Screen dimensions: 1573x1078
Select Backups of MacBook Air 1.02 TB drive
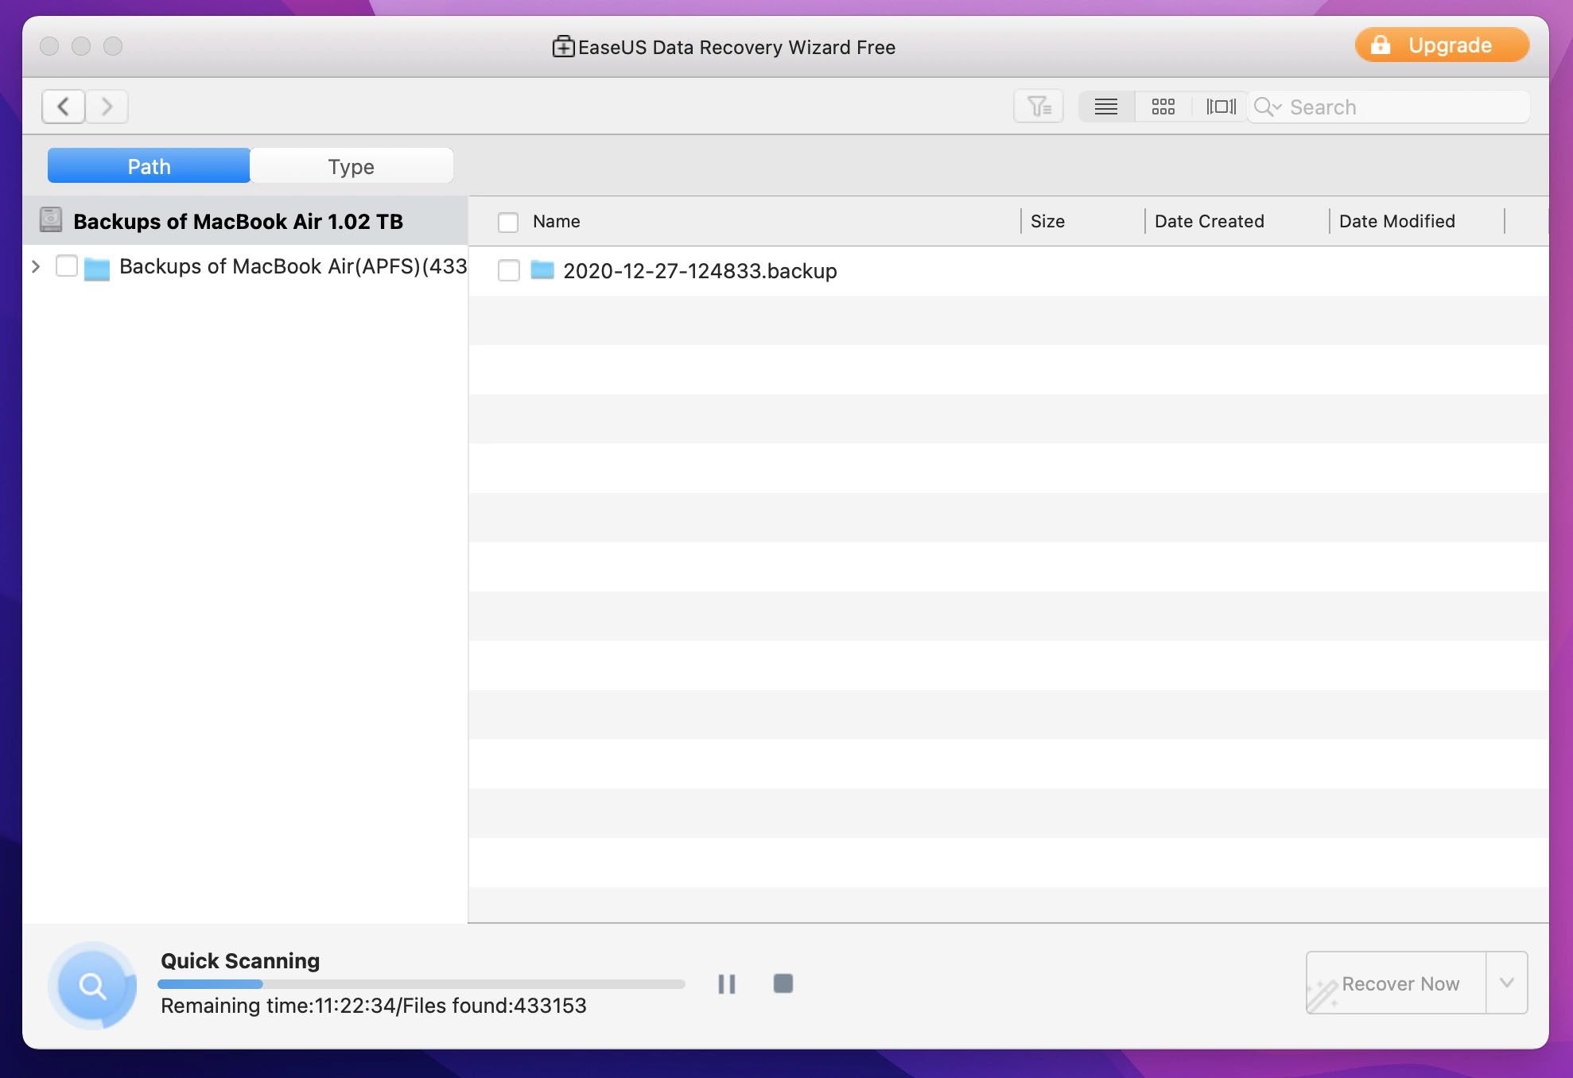pyautogui.click(x=245, y=221)
